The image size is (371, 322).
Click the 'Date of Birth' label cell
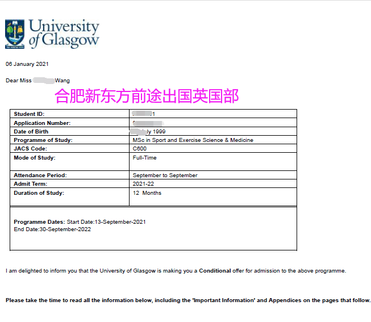pyautogui.click(x=69, y=132)
